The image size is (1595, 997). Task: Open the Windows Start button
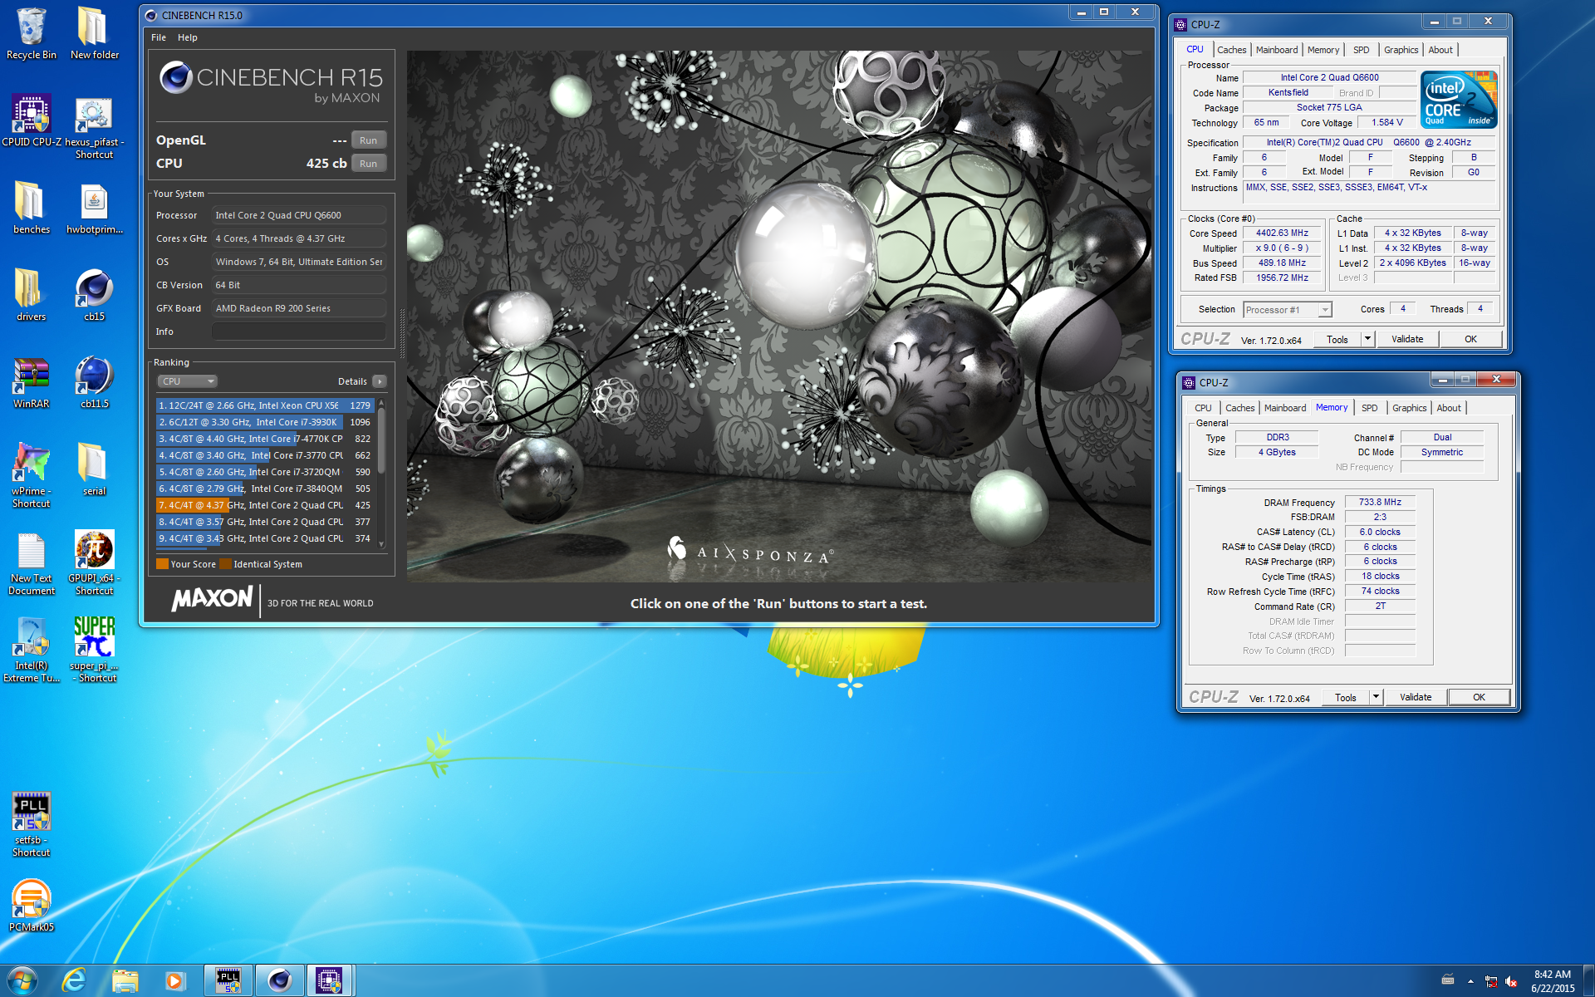point(22,980)
